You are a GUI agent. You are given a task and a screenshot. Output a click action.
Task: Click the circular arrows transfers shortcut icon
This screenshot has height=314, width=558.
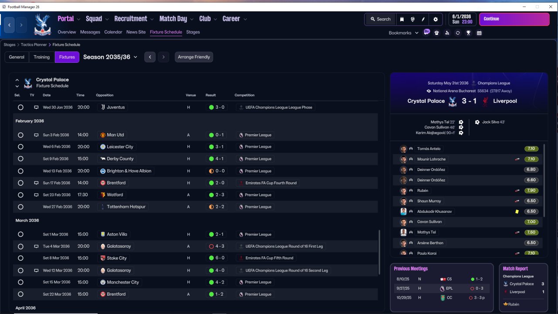point(458,33)
